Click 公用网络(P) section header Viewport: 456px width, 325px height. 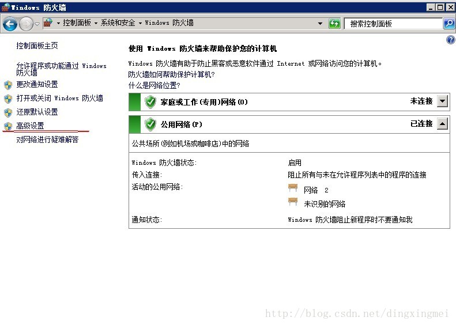(289, 124)
